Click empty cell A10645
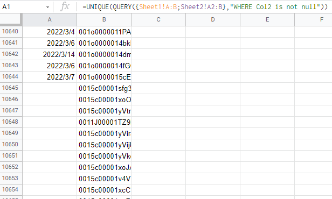Viewport: 332px width, 199px height. (50, 88)
